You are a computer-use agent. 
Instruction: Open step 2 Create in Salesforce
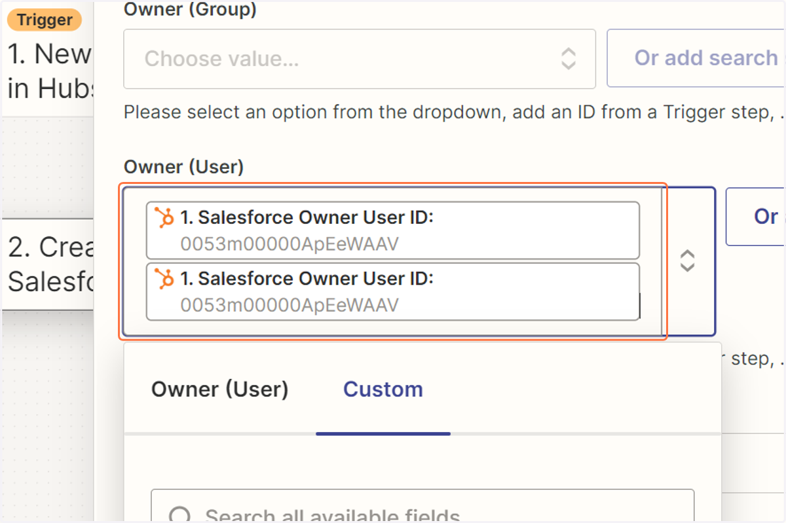coord(49,264)
